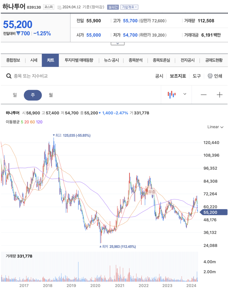Image resolution: width=228 pixels, height=289 pixels.
Task: Open the 종목분석 tab
Action: point(136,60)
